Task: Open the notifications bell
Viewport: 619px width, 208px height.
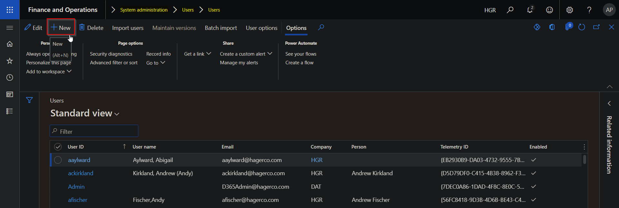Action: (x=530, y=10)
